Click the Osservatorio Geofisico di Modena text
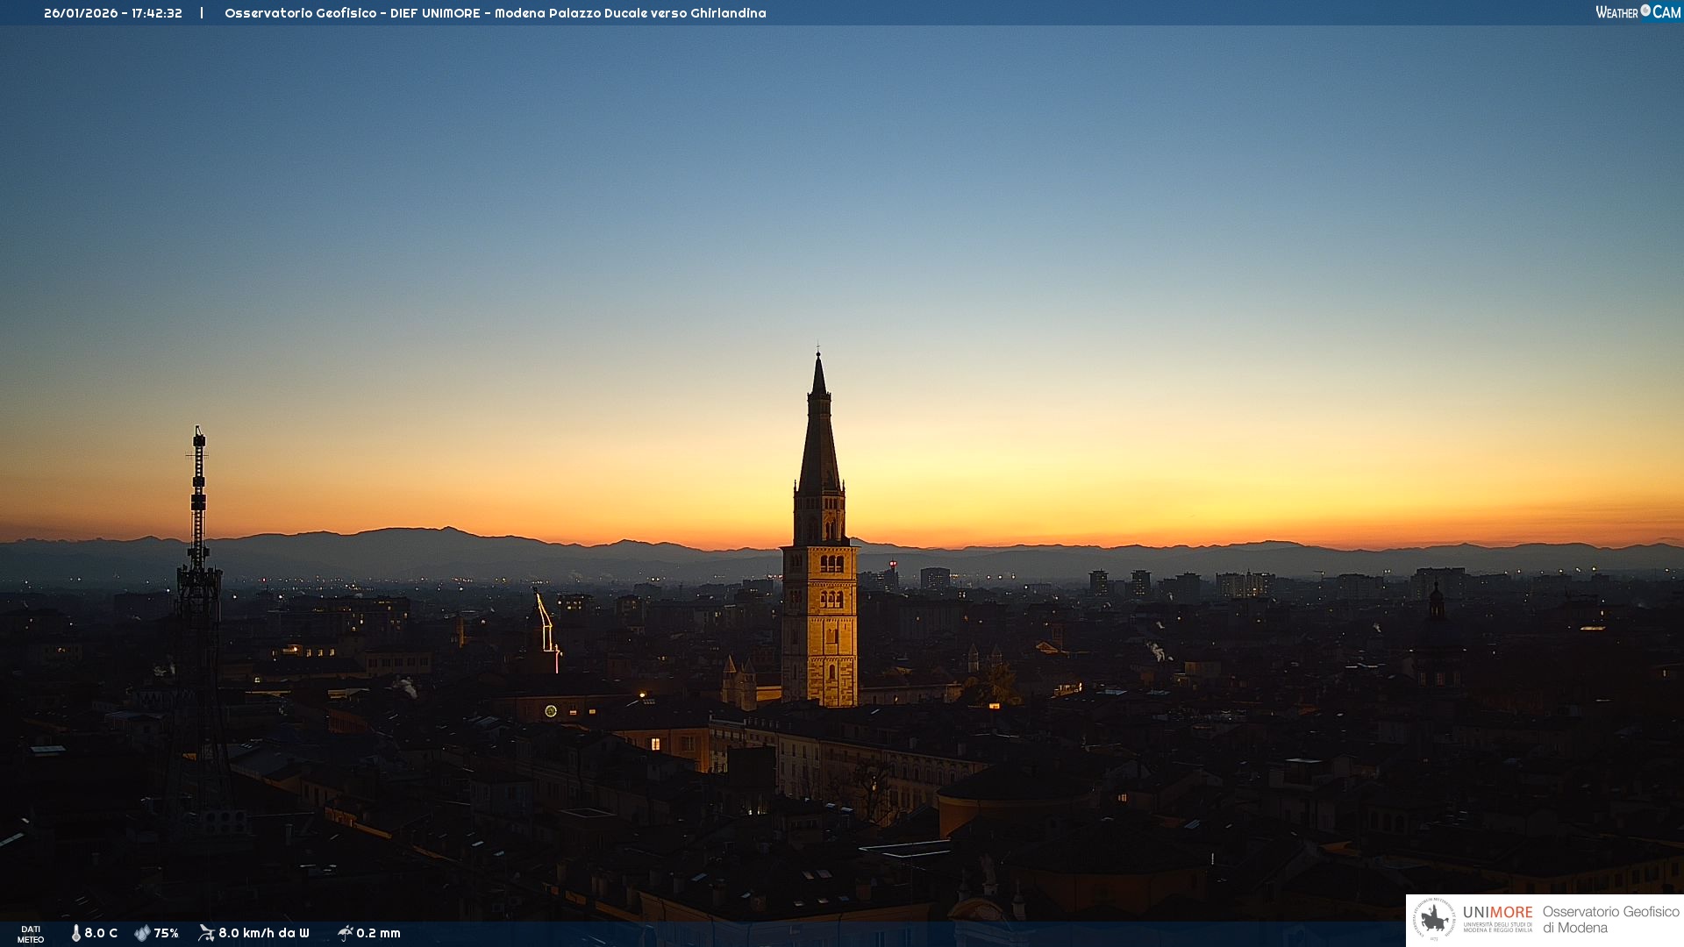Image resolution: width=1684 pixels, height=947 pixels. [x=1610, y=919]
